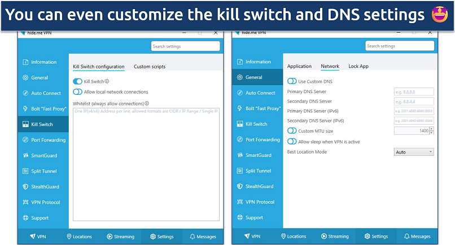Open the VPN Protocol icon in right sidebar
455x245 pixels.
(240, 202)
